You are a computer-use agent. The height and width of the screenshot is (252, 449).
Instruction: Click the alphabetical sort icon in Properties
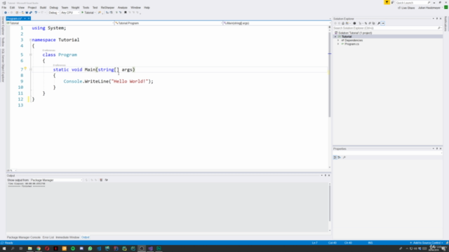point(340,157)
